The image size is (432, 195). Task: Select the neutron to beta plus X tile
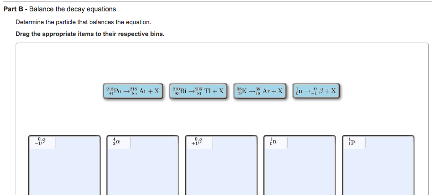point(316,91)
